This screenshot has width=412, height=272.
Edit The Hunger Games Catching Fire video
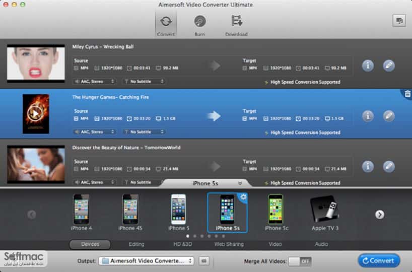[389, 116]
